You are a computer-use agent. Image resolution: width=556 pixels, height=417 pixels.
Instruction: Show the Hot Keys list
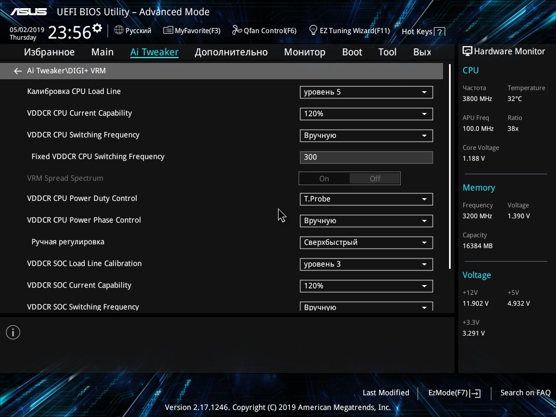(417, 31)
